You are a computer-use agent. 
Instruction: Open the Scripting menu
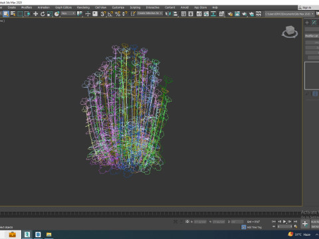point(135,7)
